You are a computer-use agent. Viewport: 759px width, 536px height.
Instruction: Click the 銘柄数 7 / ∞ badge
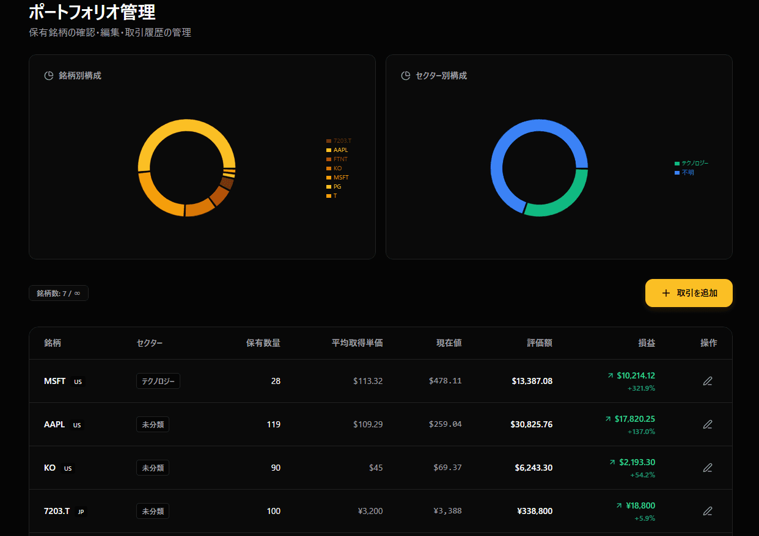click(59, 294)
